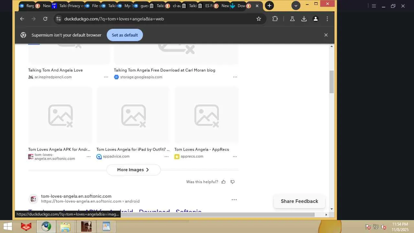Give thumbs down to image results

pos(232,182)
